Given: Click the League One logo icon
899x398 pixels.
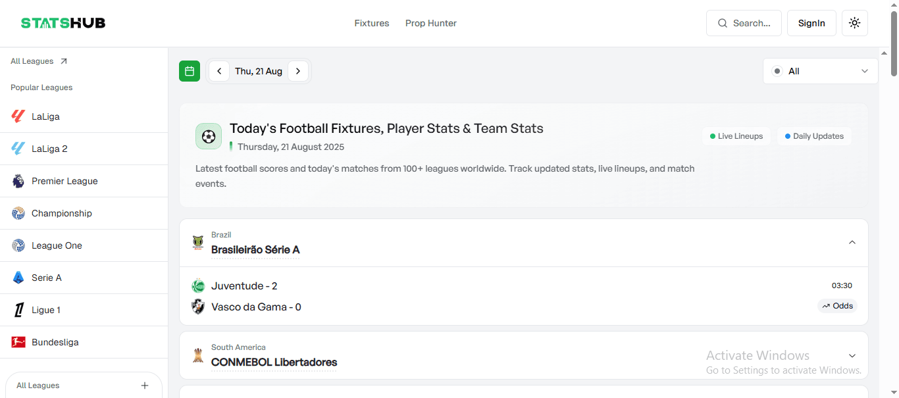Looking at the screenshot, I should pos(18,245).
